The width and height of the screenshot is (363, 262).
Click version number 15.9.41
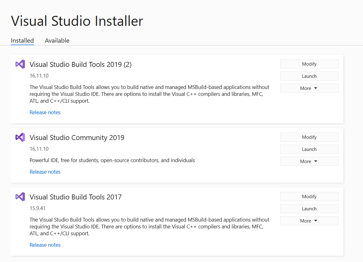click(37, 208)
